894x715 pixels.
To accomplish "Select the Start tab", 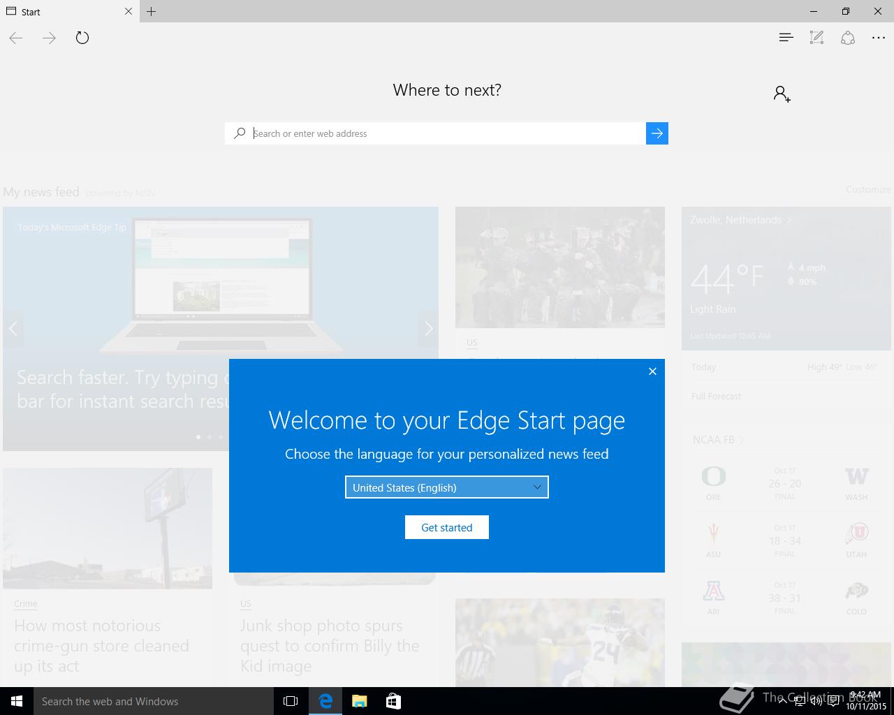I will [70, 11].
